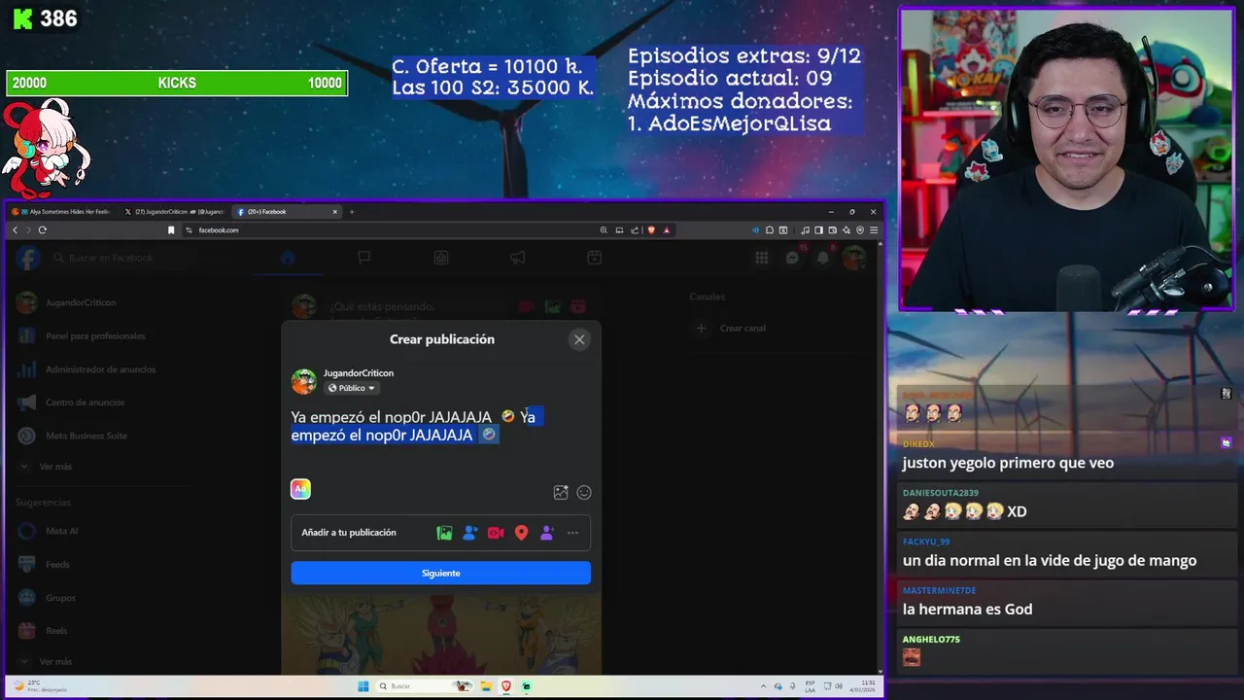The image size is (1244, 700).
Task: Open the Facebook ads megaphone tab
Action: (x=518, y=258)
